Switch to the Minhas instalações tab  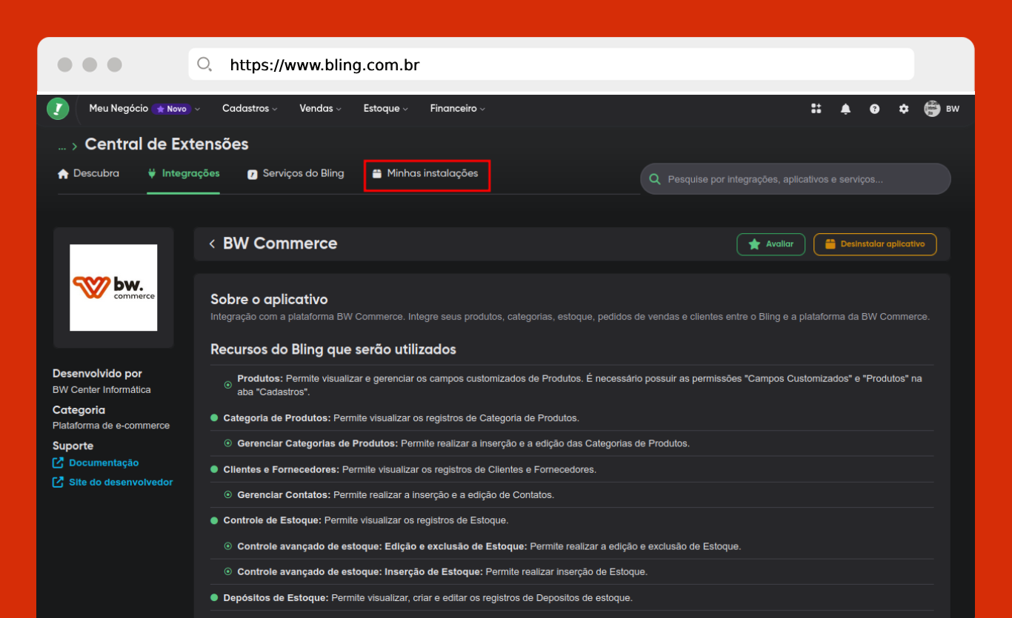pos(425,174)
